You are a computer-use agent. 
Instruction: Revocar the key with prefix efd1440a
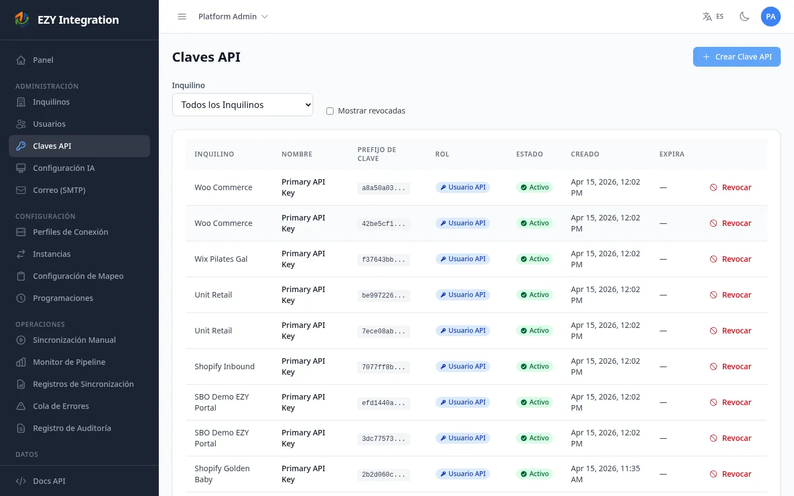point(731,402)
